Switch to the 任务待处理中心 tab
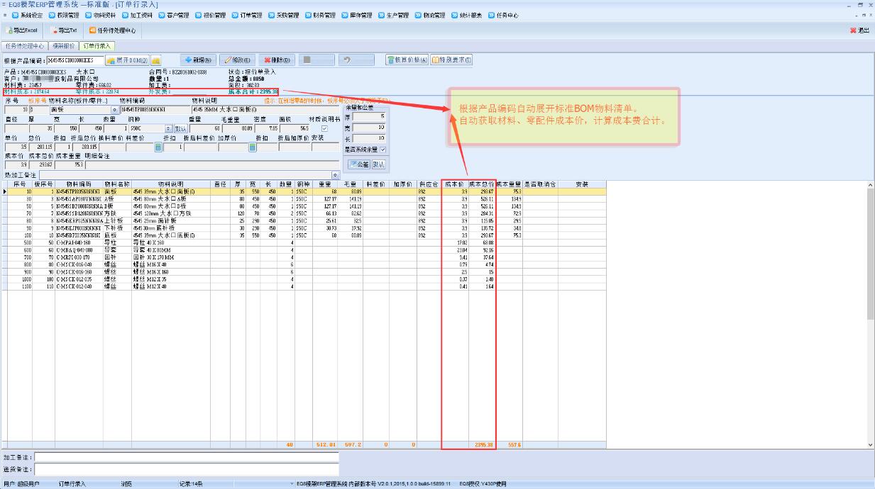875x489 pixels. (25, 46)
